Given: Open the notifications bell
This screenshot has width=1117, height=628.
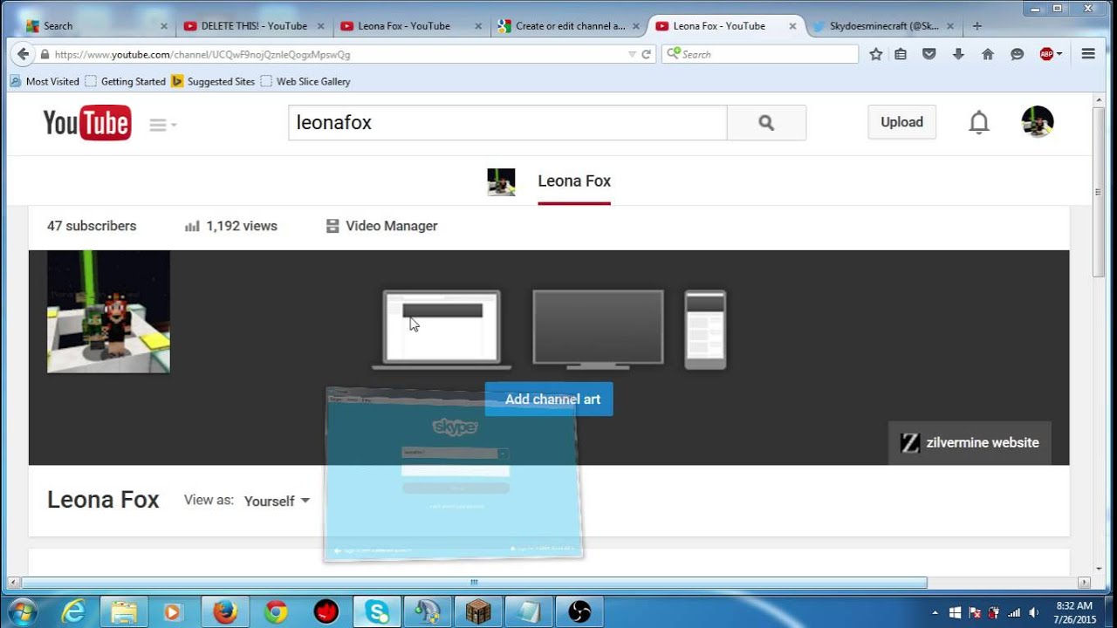Looking at the screenshot, I should [979, 123].
